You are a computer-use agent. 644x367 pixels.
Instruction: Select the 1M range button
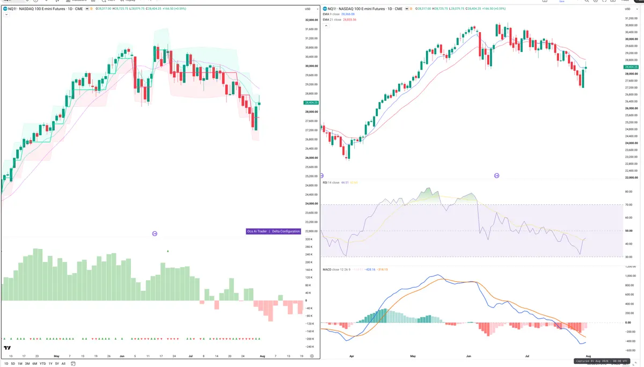(x=20, y=363)
